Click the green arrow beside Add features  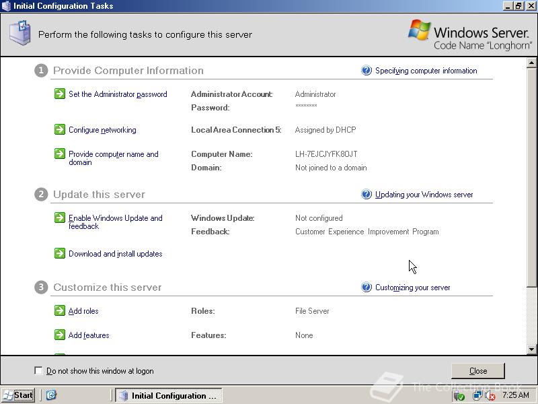pyautogui.click(x=60, y=335)
